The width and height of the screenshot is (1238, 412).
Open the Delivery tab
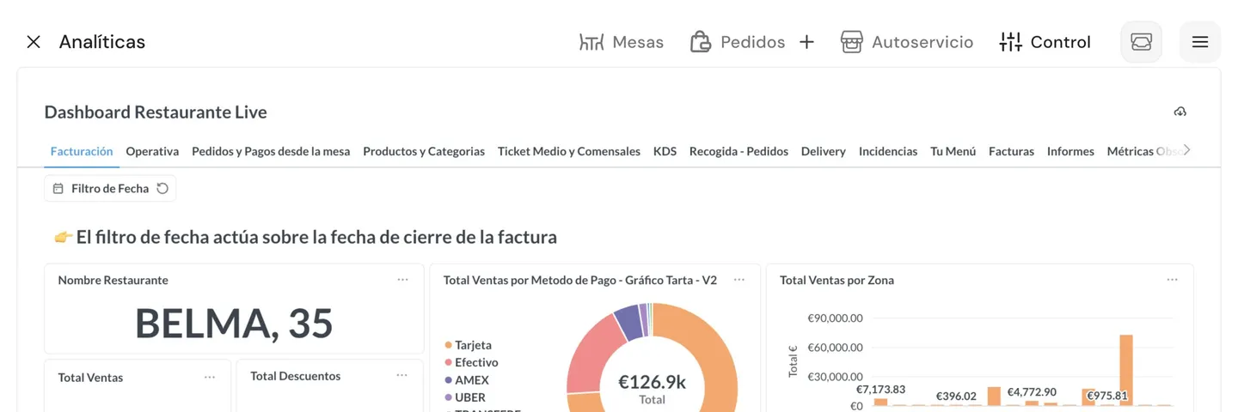tap(823, 151)
